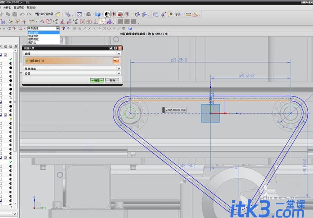Click the navigator panel vertical scrollbar

click(x=15, y=127)
